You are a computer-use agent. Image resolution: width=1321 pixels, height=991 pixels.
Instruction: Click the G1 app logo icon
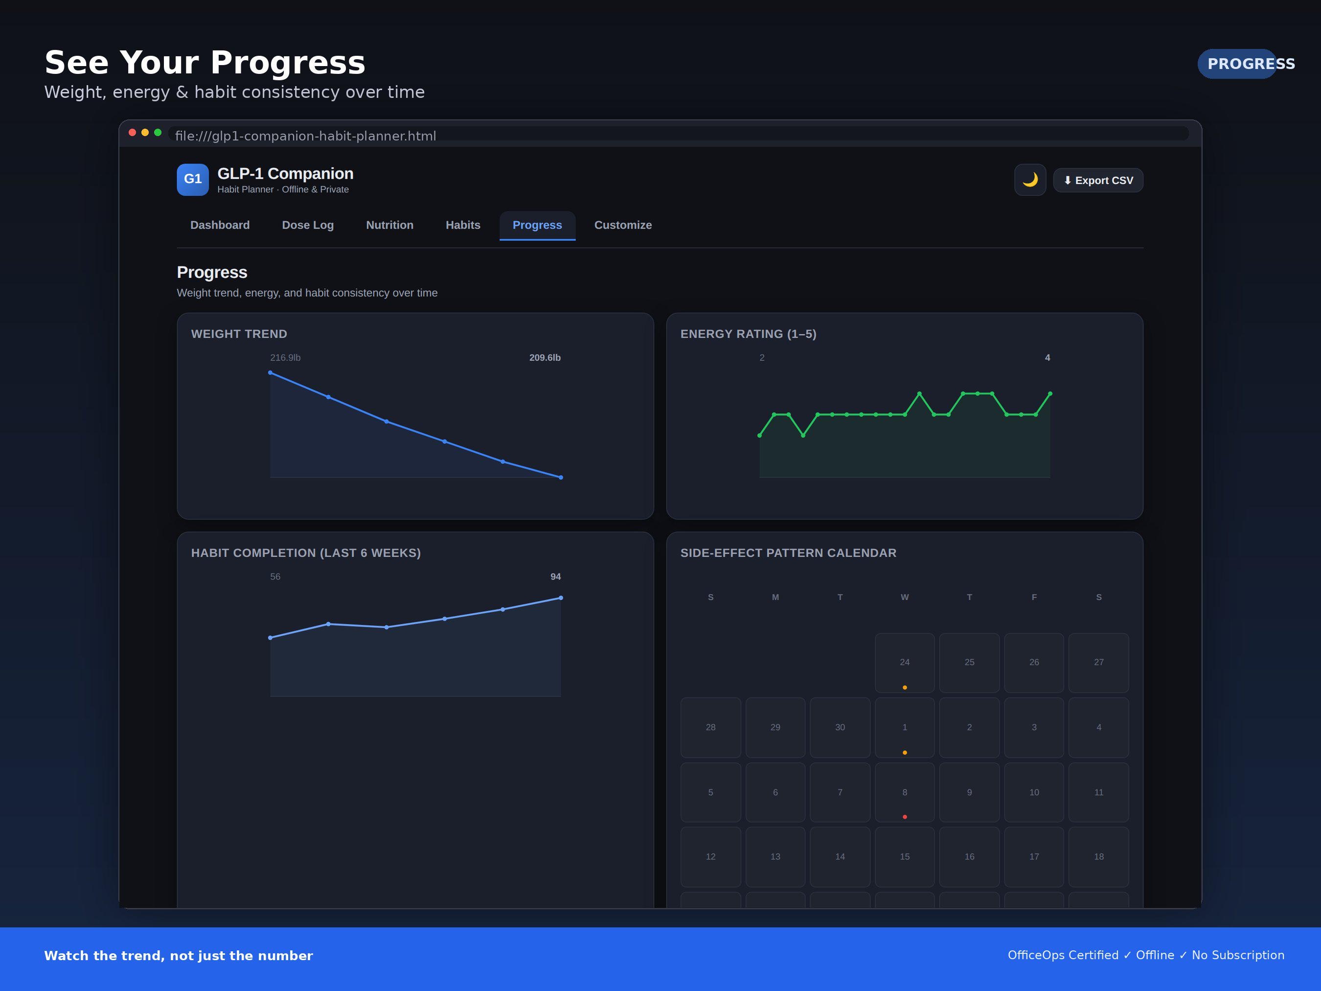click(193, 180)
